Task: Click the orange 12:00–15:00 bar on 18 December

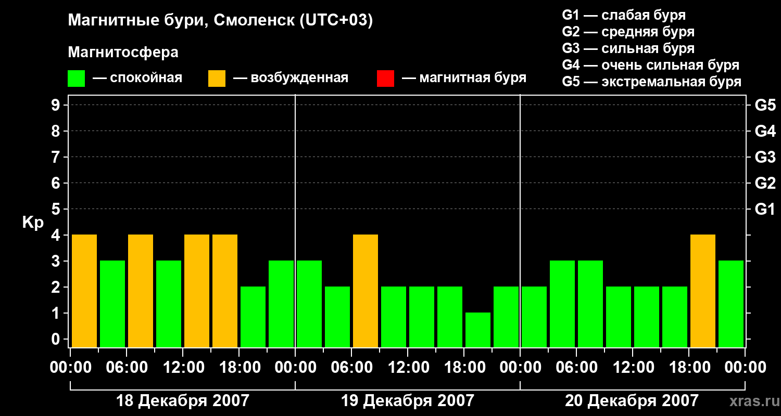Action: (x=197, y=291)
